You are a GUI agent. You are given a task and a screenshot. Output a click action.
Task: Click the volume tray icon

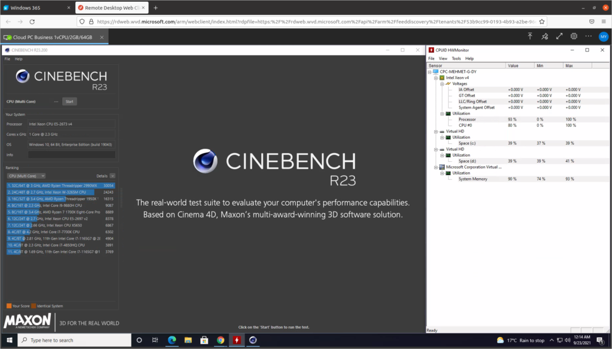[x=568, y=341]
